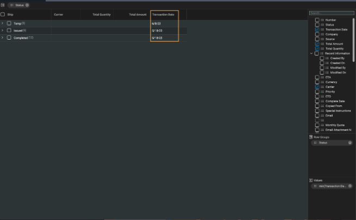
Task: Remove min(Transaction Date) from the Values panel
Action: click(350, 186)
